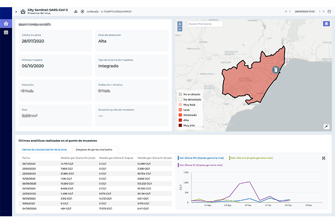Click the map zoom in plus button
The height and width of the screenshot is (223, 335).
point(180,24)
